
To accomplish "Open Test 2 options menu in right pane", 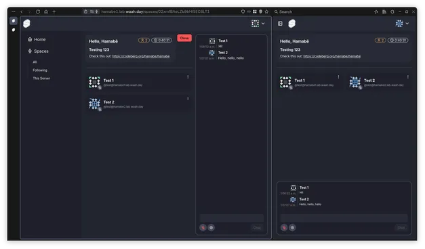I will click(407, 77).
